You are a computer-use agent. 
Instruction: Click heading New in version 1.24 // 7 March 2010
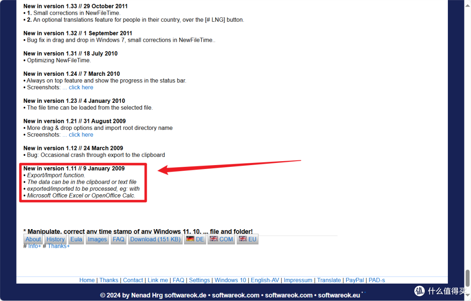pos(72,74)
